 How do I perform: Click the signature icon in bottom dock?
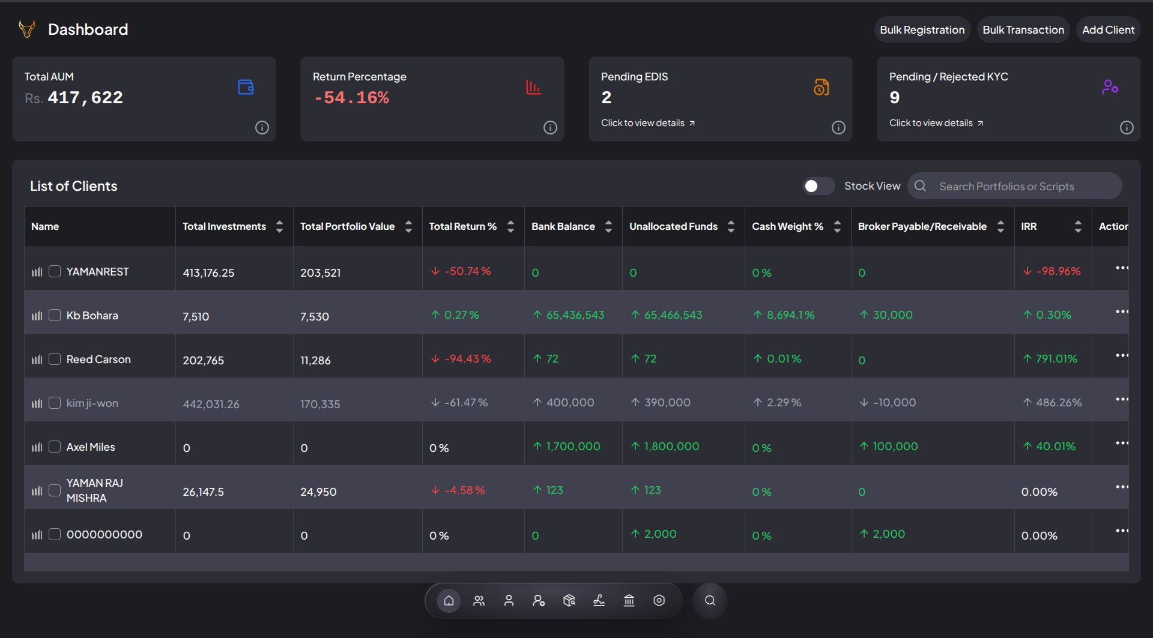599,601
